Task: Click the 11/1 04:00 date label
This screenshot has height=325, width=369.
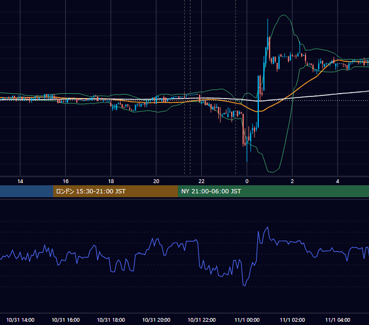Action: pos(338,320)
